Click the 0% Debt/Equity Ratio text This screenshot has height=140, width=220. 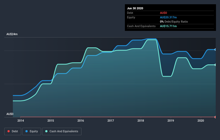pos(174,22)
